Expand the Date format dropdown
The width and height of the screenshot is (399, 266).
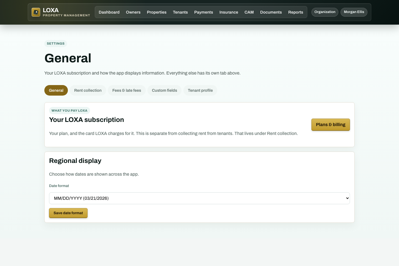pos(199,198)
